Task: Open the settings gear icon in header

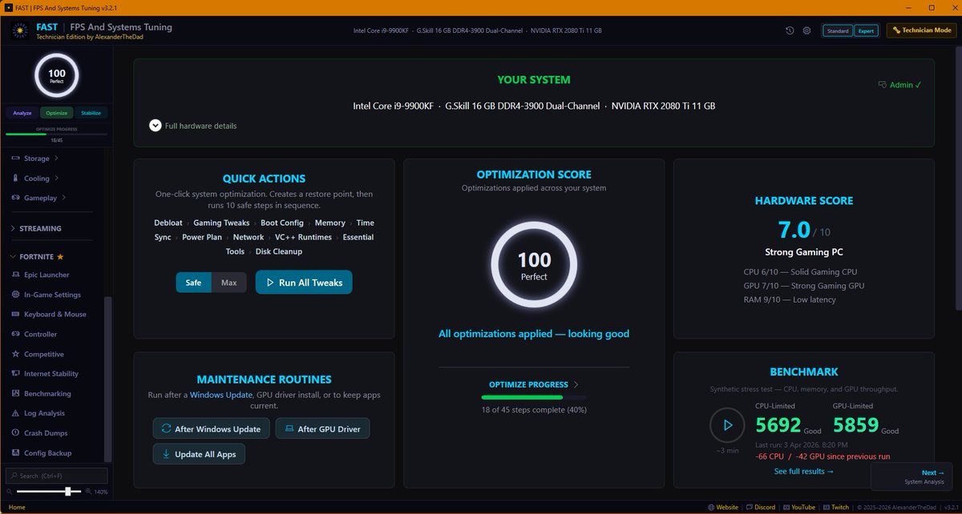Action: pyautogui.click(x=807, y=30)
